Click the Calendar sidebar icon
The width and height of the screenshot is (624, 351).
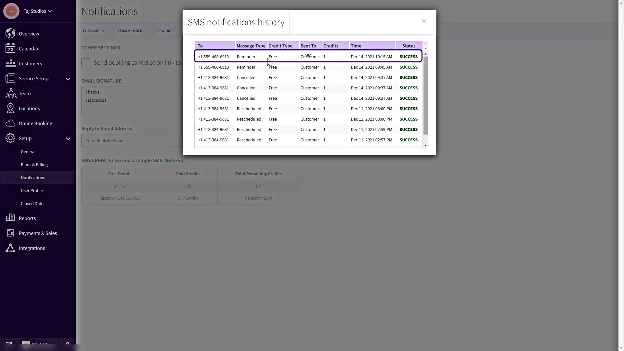pos(10,48)
